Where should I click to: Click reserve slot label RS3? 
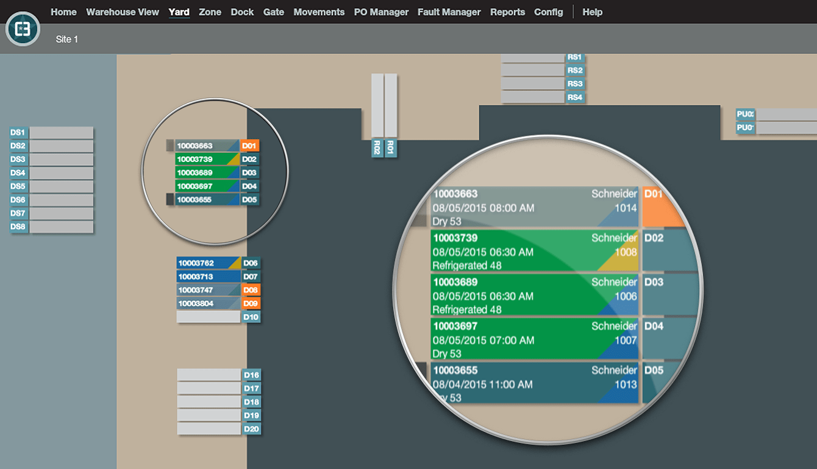575,83
